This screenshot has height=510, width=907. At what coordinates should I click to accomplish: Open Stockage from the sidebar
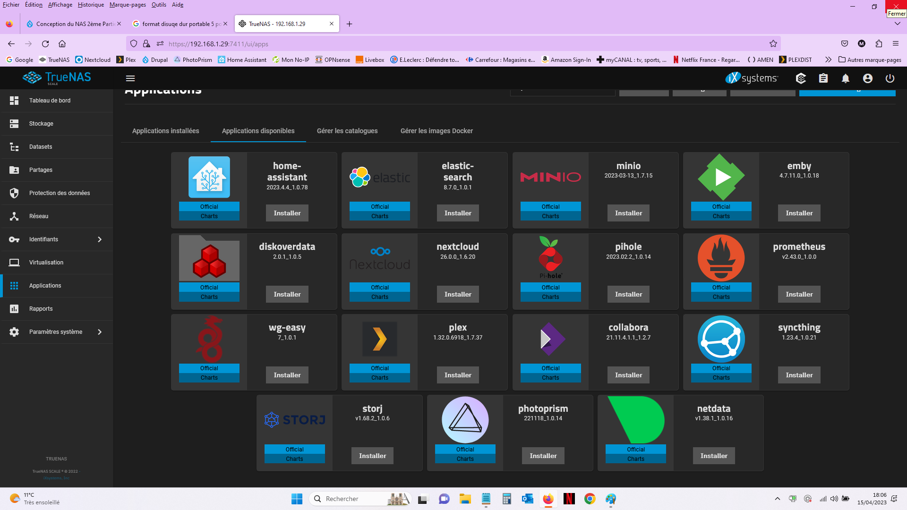point(41,124)
